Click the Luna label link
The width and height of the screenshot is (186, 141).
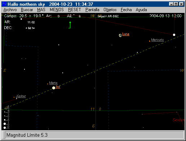[x=126, y=34]
